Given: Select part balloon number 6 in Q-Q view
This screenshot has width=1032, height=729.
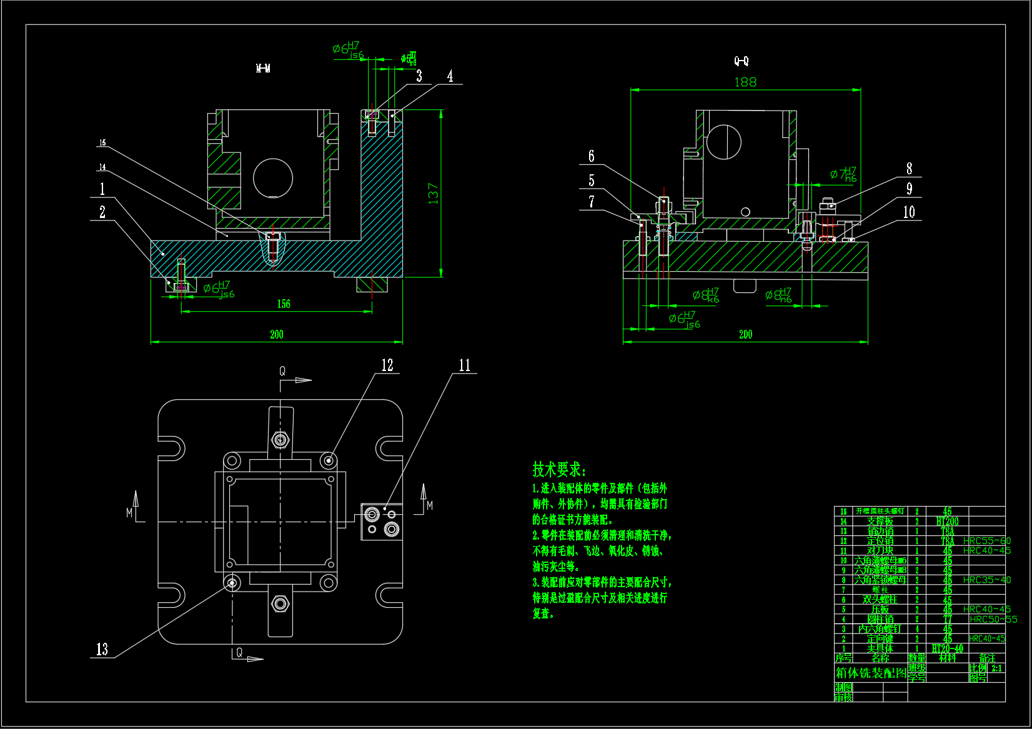Looking at the screenshot, I should click(592, 157).
